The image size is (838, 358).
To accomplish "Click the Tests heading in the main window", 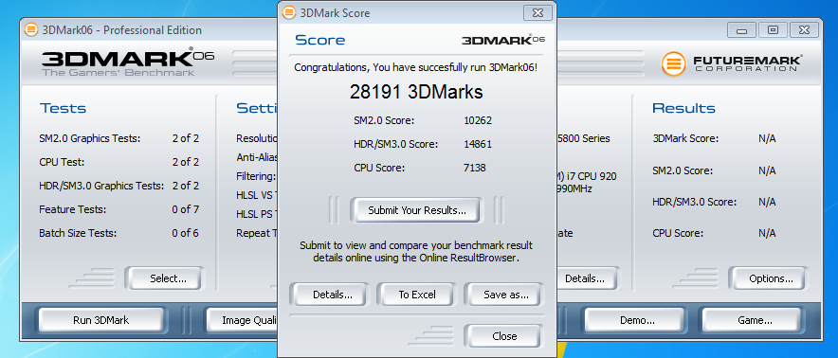I will (x=64, y=108).
